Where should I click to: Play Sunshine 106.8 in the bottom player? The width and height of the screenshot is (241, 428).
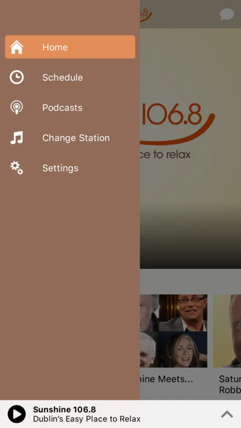tap(17, 414)
